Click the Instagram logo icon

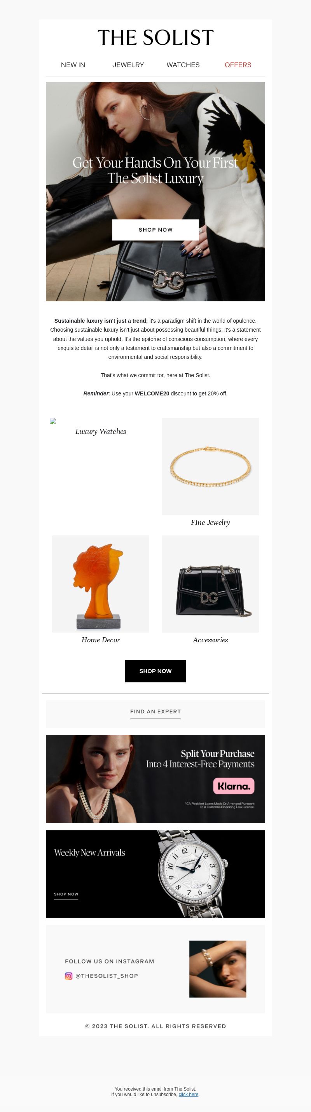68,976
